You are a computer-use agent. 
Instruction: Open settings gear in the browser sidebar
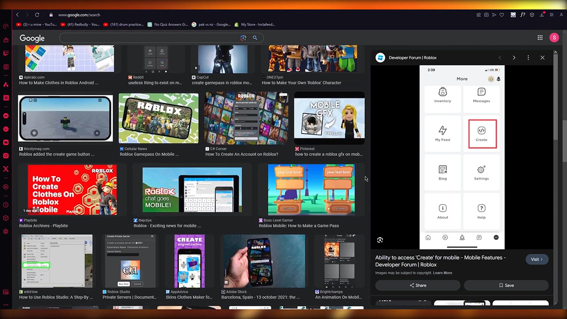(x=6, y=232)
